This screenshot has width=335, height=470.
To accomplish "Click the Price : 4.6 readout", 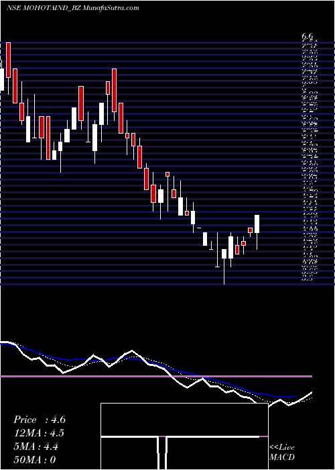I will 40,420.
